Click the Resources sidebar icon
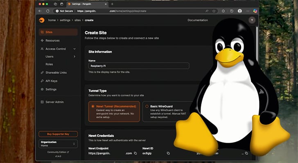 pyautogui.click(x=42, y=40)
